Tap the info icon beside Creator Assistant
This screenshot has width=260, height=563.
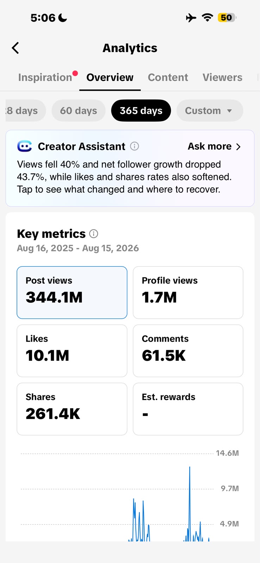point(134,146)
